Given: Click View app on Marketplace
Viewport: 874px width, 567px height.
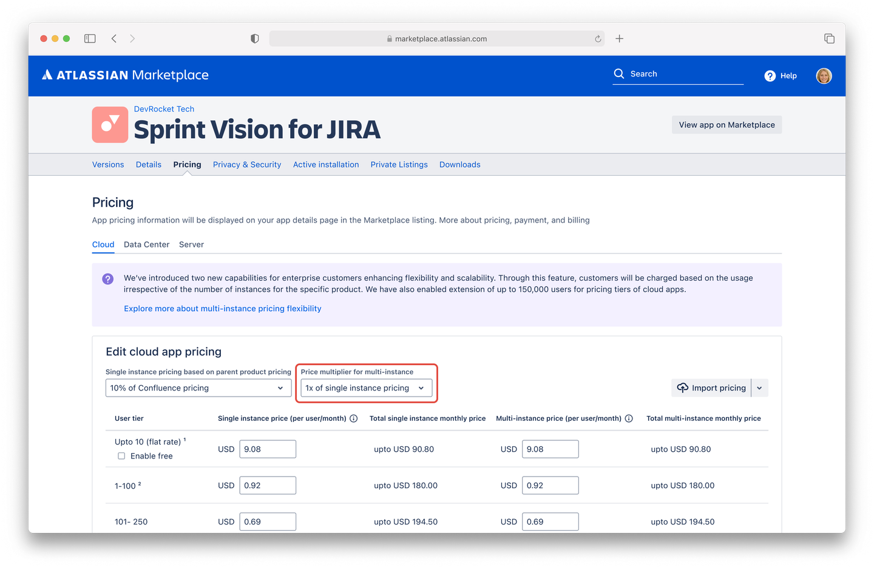Looking at the screenshot, I should tap(727, 124).
